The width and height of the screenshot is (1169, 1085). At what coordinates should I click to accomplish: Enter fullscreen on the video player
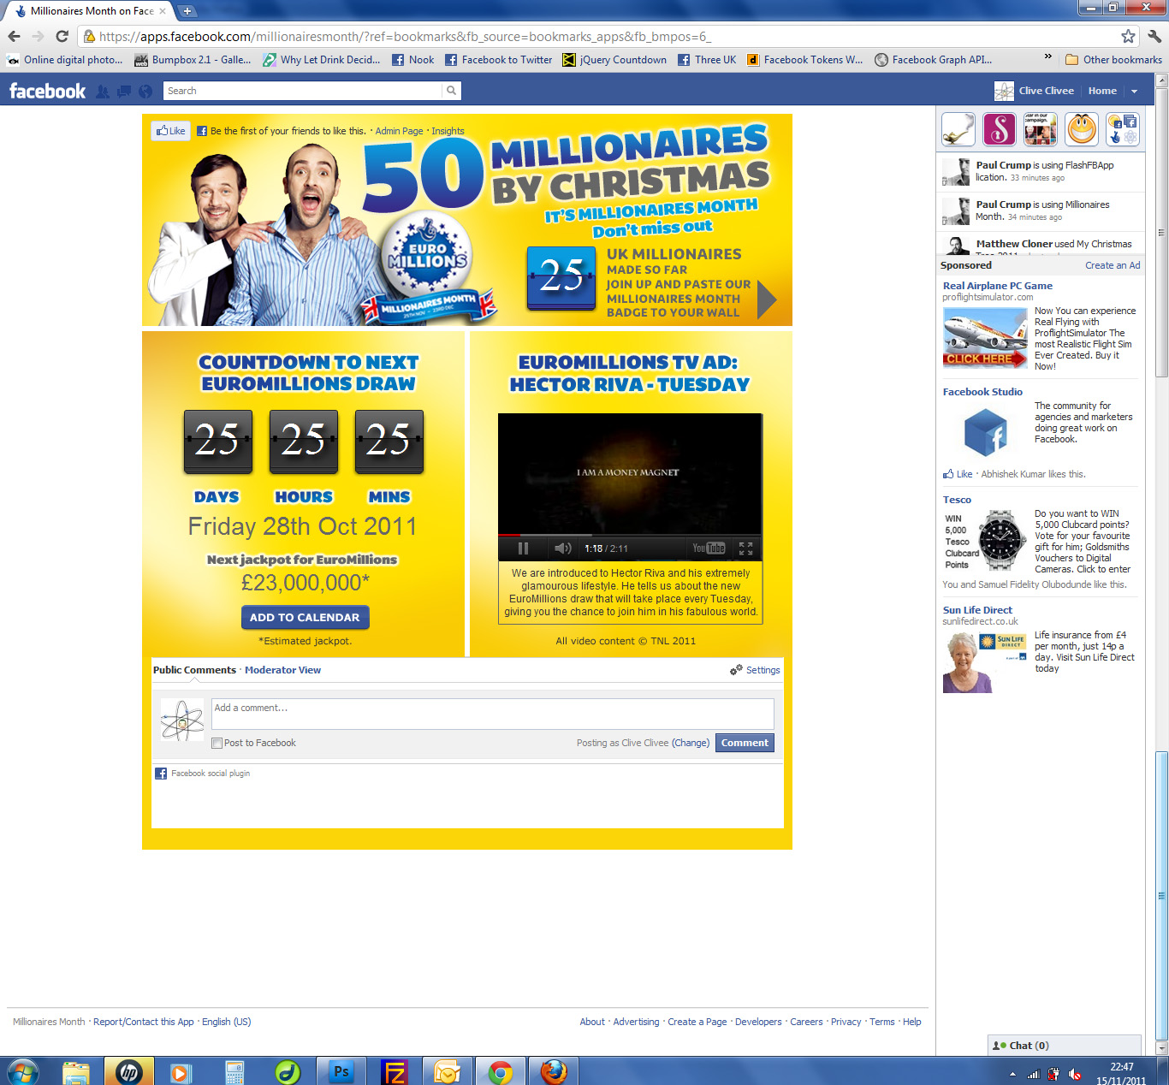[745, 548]
